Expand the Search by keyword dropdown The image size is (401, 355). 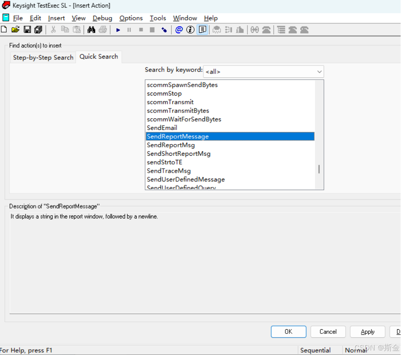pyautogui.click(x=319, y=72)
